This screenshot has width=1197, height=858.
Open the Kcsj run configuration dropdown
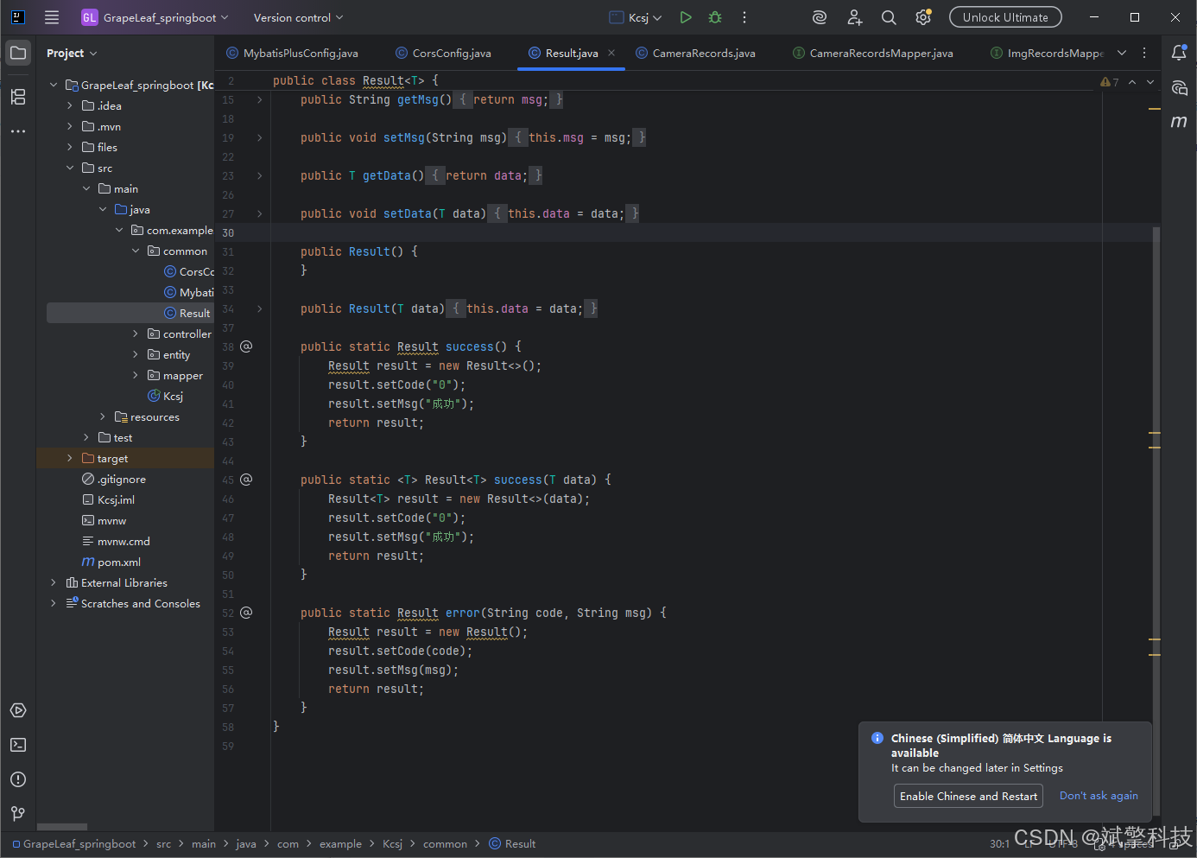pos(636,17)
